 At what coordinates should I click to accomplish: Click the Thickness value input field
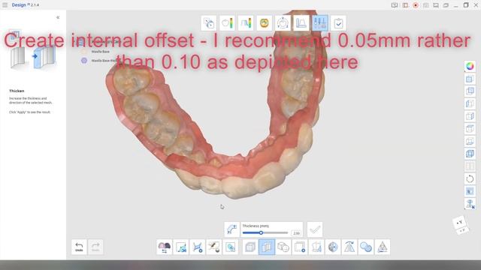(296, 233)
